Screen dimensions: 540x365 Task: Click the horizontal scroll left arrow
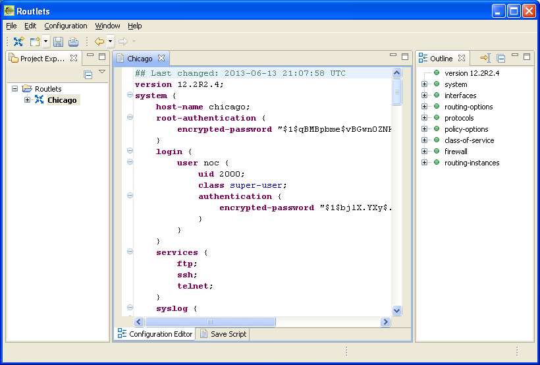point(139,322)
